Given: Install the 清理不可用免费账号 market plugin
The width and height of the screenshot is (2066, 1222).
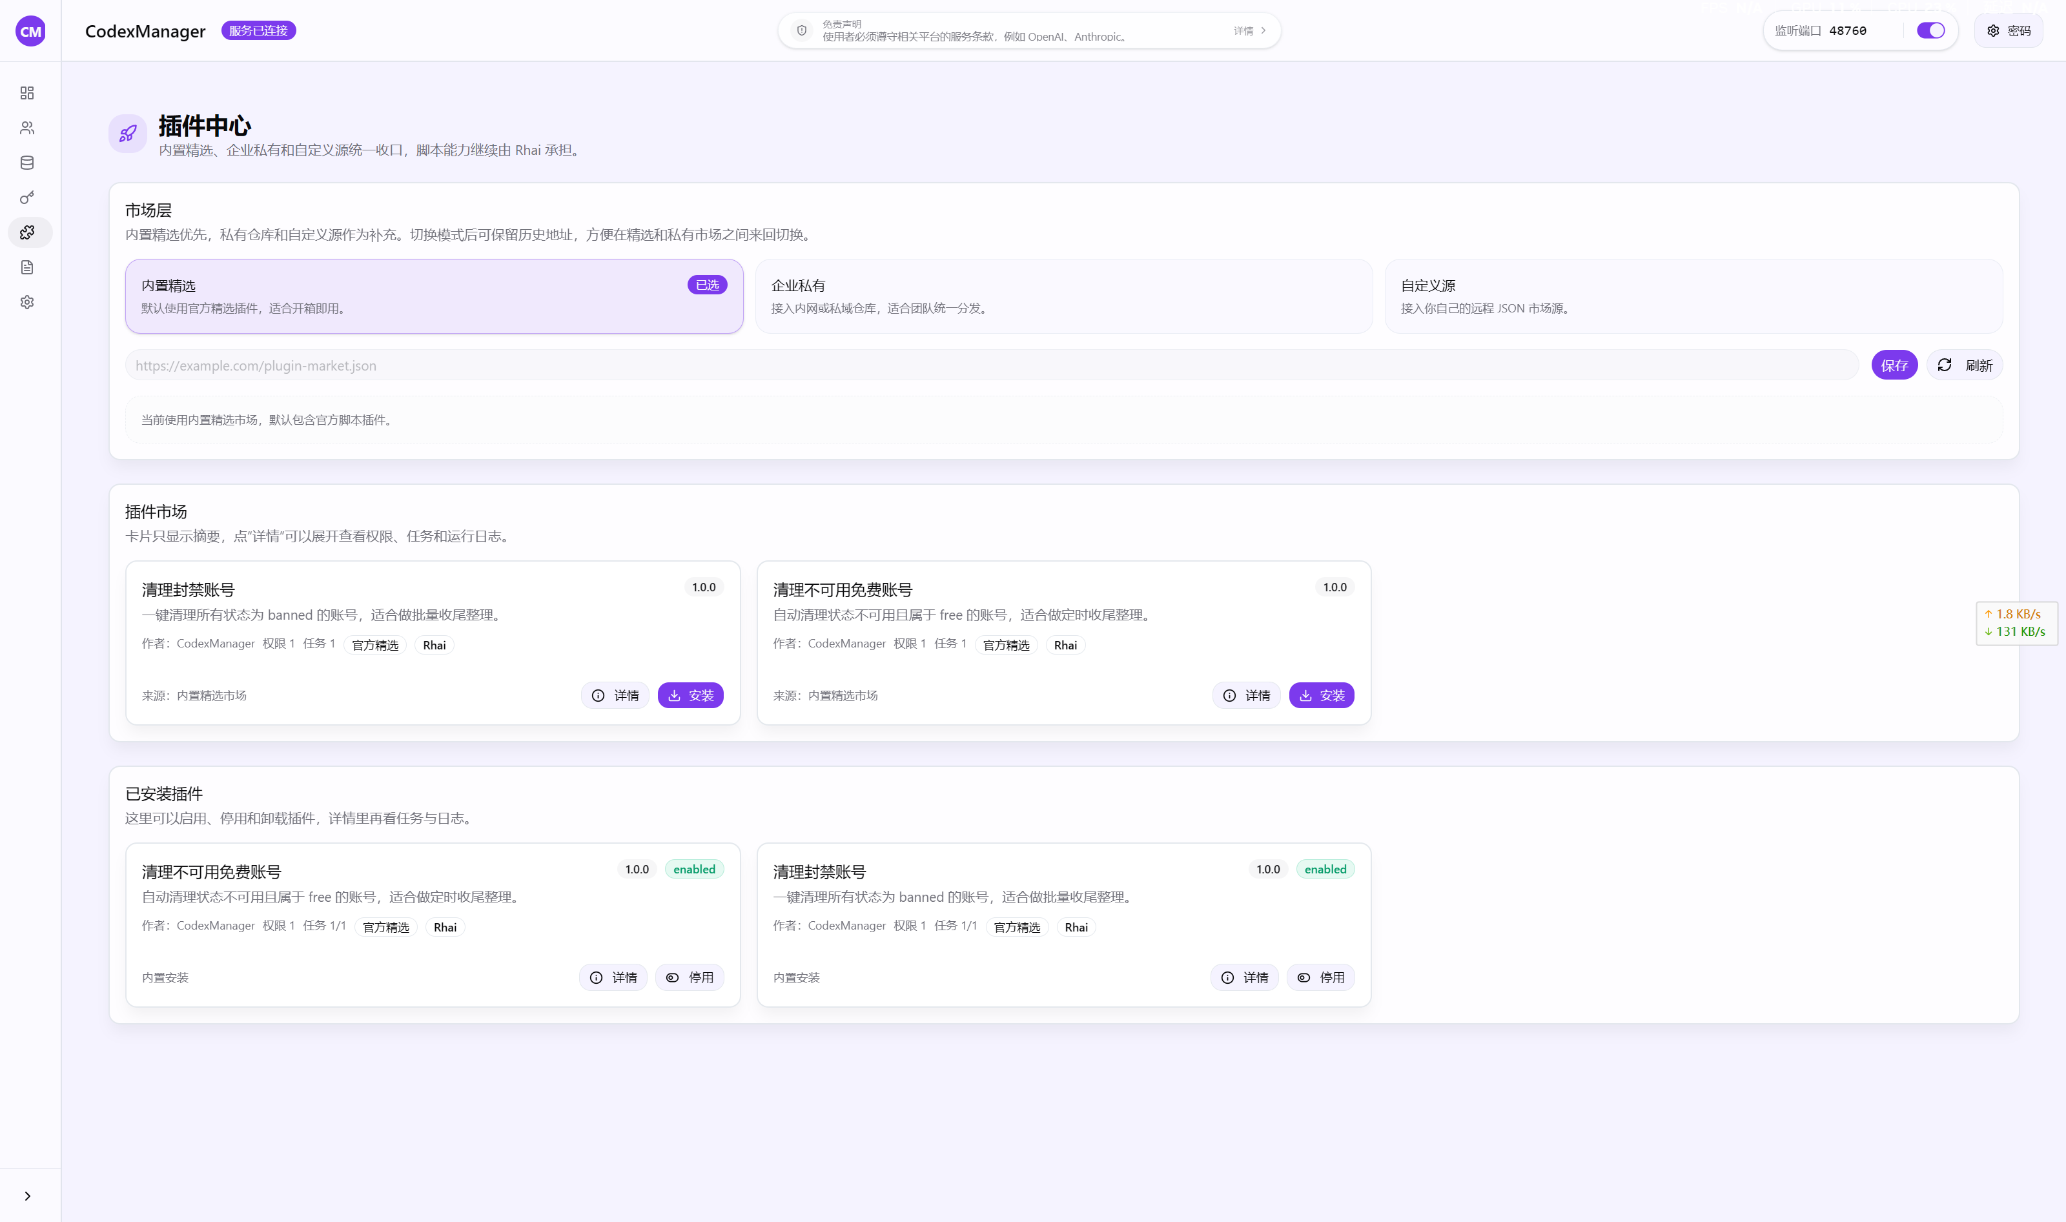Looking at the screenshot, I should tap(1321, 696).
